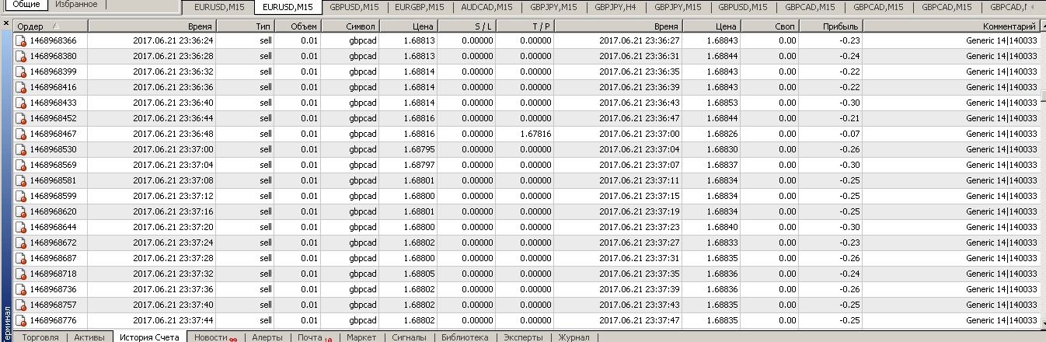Click the T/P value 1.67816
Viewport: 1046px width, 342px height.
[x=535, y=134]
